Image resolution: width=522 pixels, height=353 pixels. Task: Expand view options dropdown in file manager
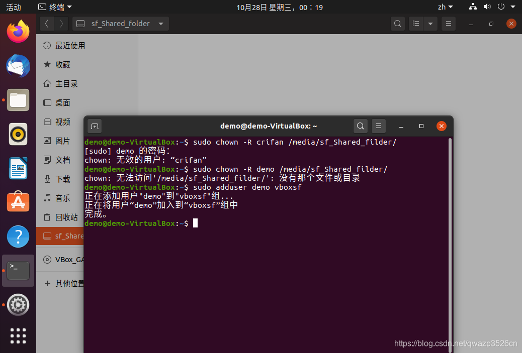[430, 24]
